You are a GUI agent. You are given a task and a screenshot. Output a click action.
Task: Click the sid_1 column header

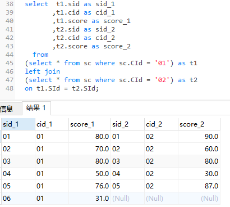tap(19, 124)
